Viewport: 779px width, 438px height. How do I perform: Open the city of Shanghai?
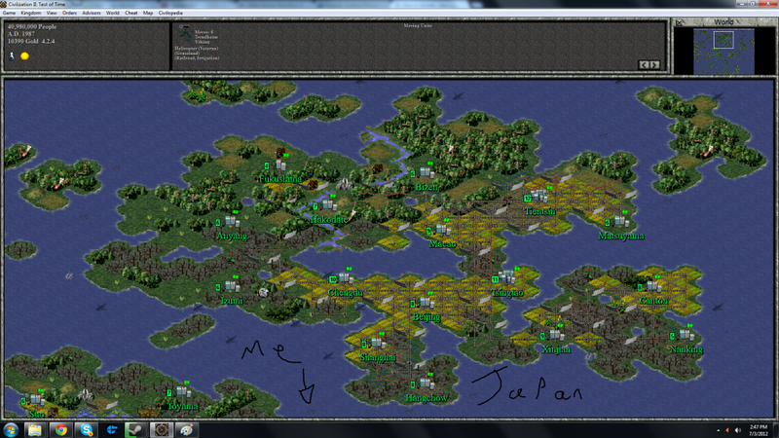[x=378, y=343]
